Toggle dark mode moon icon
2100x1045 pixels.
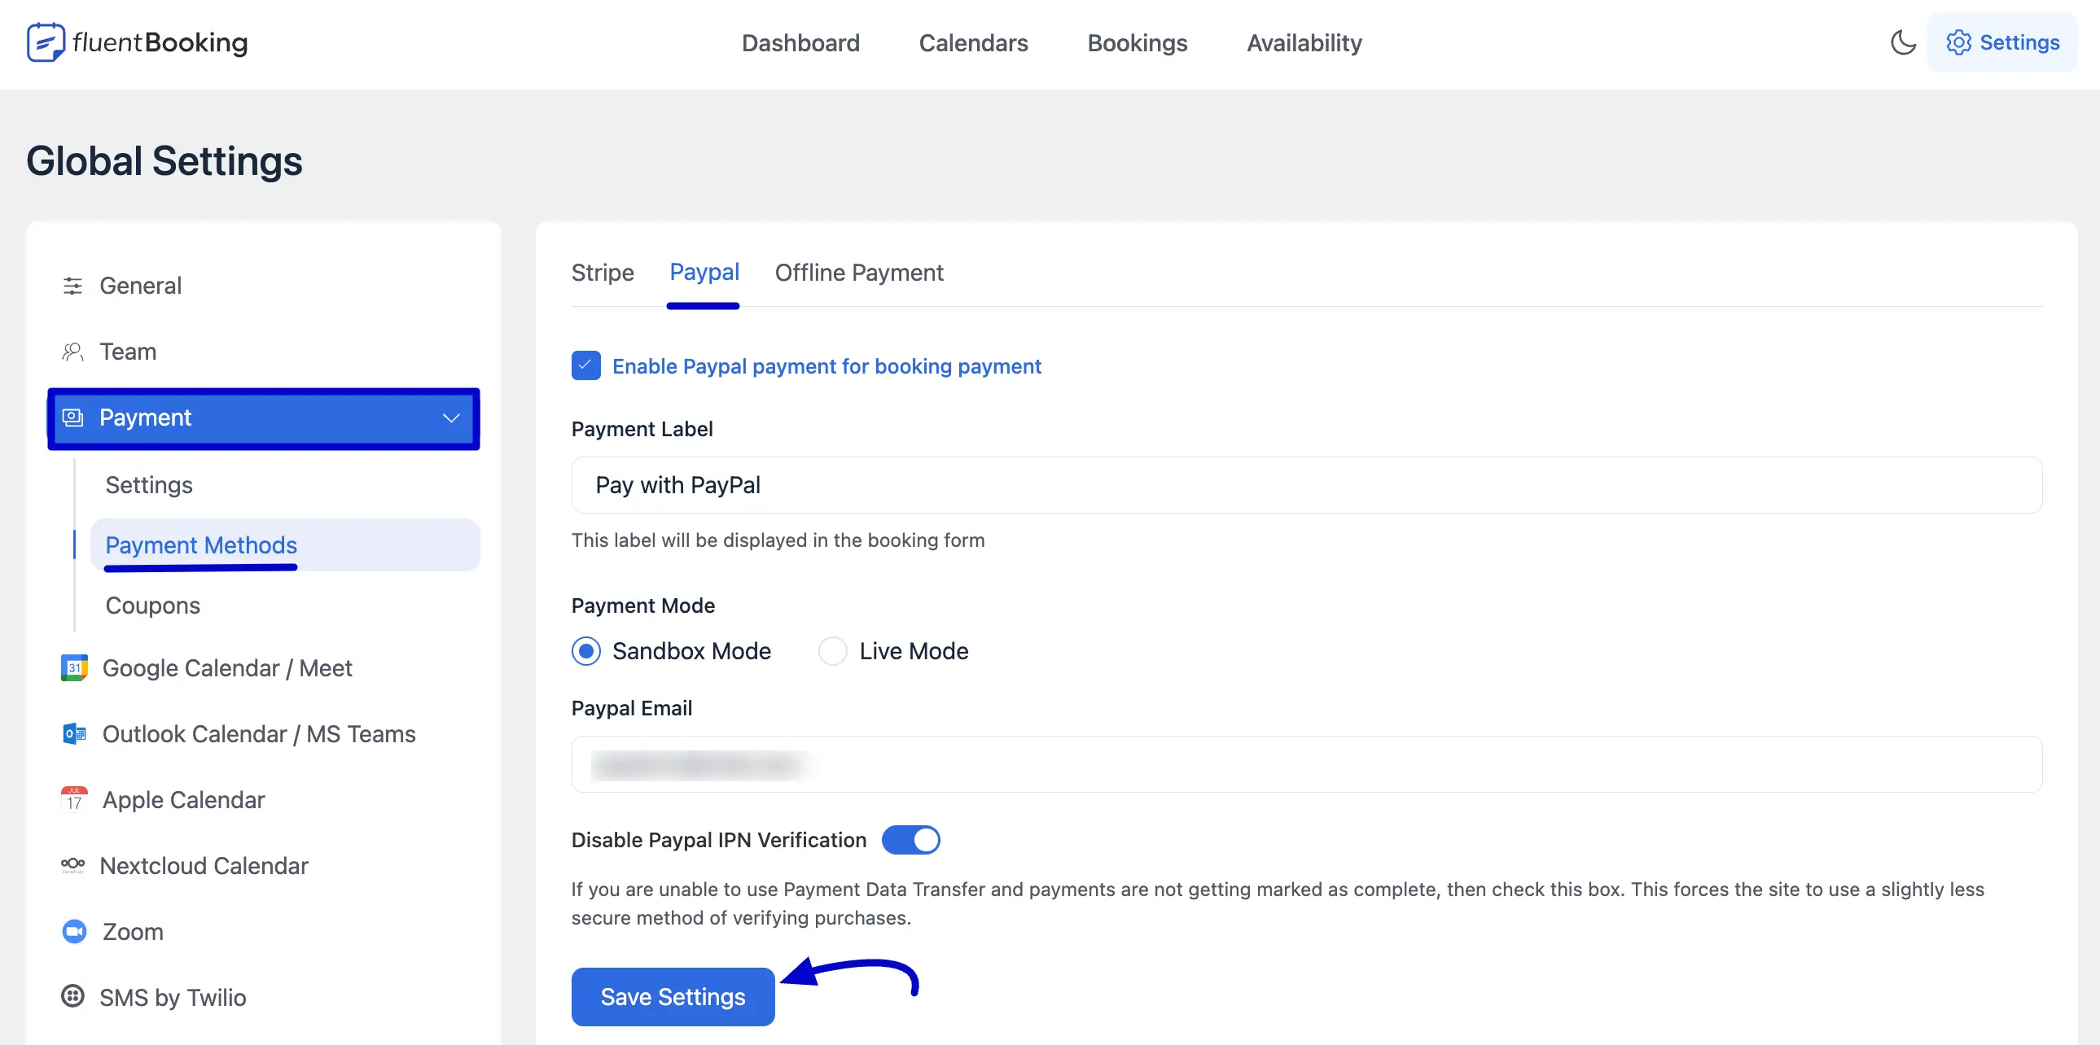pyautogui.click(x=1903, y=42)
